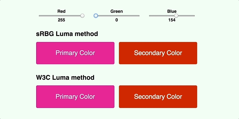The height and width of the screenshot is (119, 239).
Task: Click the left end of the Blue slider track
Action: click(x=150, y=16)
